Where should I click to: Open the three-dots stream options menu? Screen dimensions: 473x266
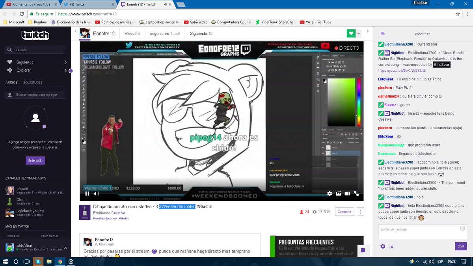(x=360, y=212)
